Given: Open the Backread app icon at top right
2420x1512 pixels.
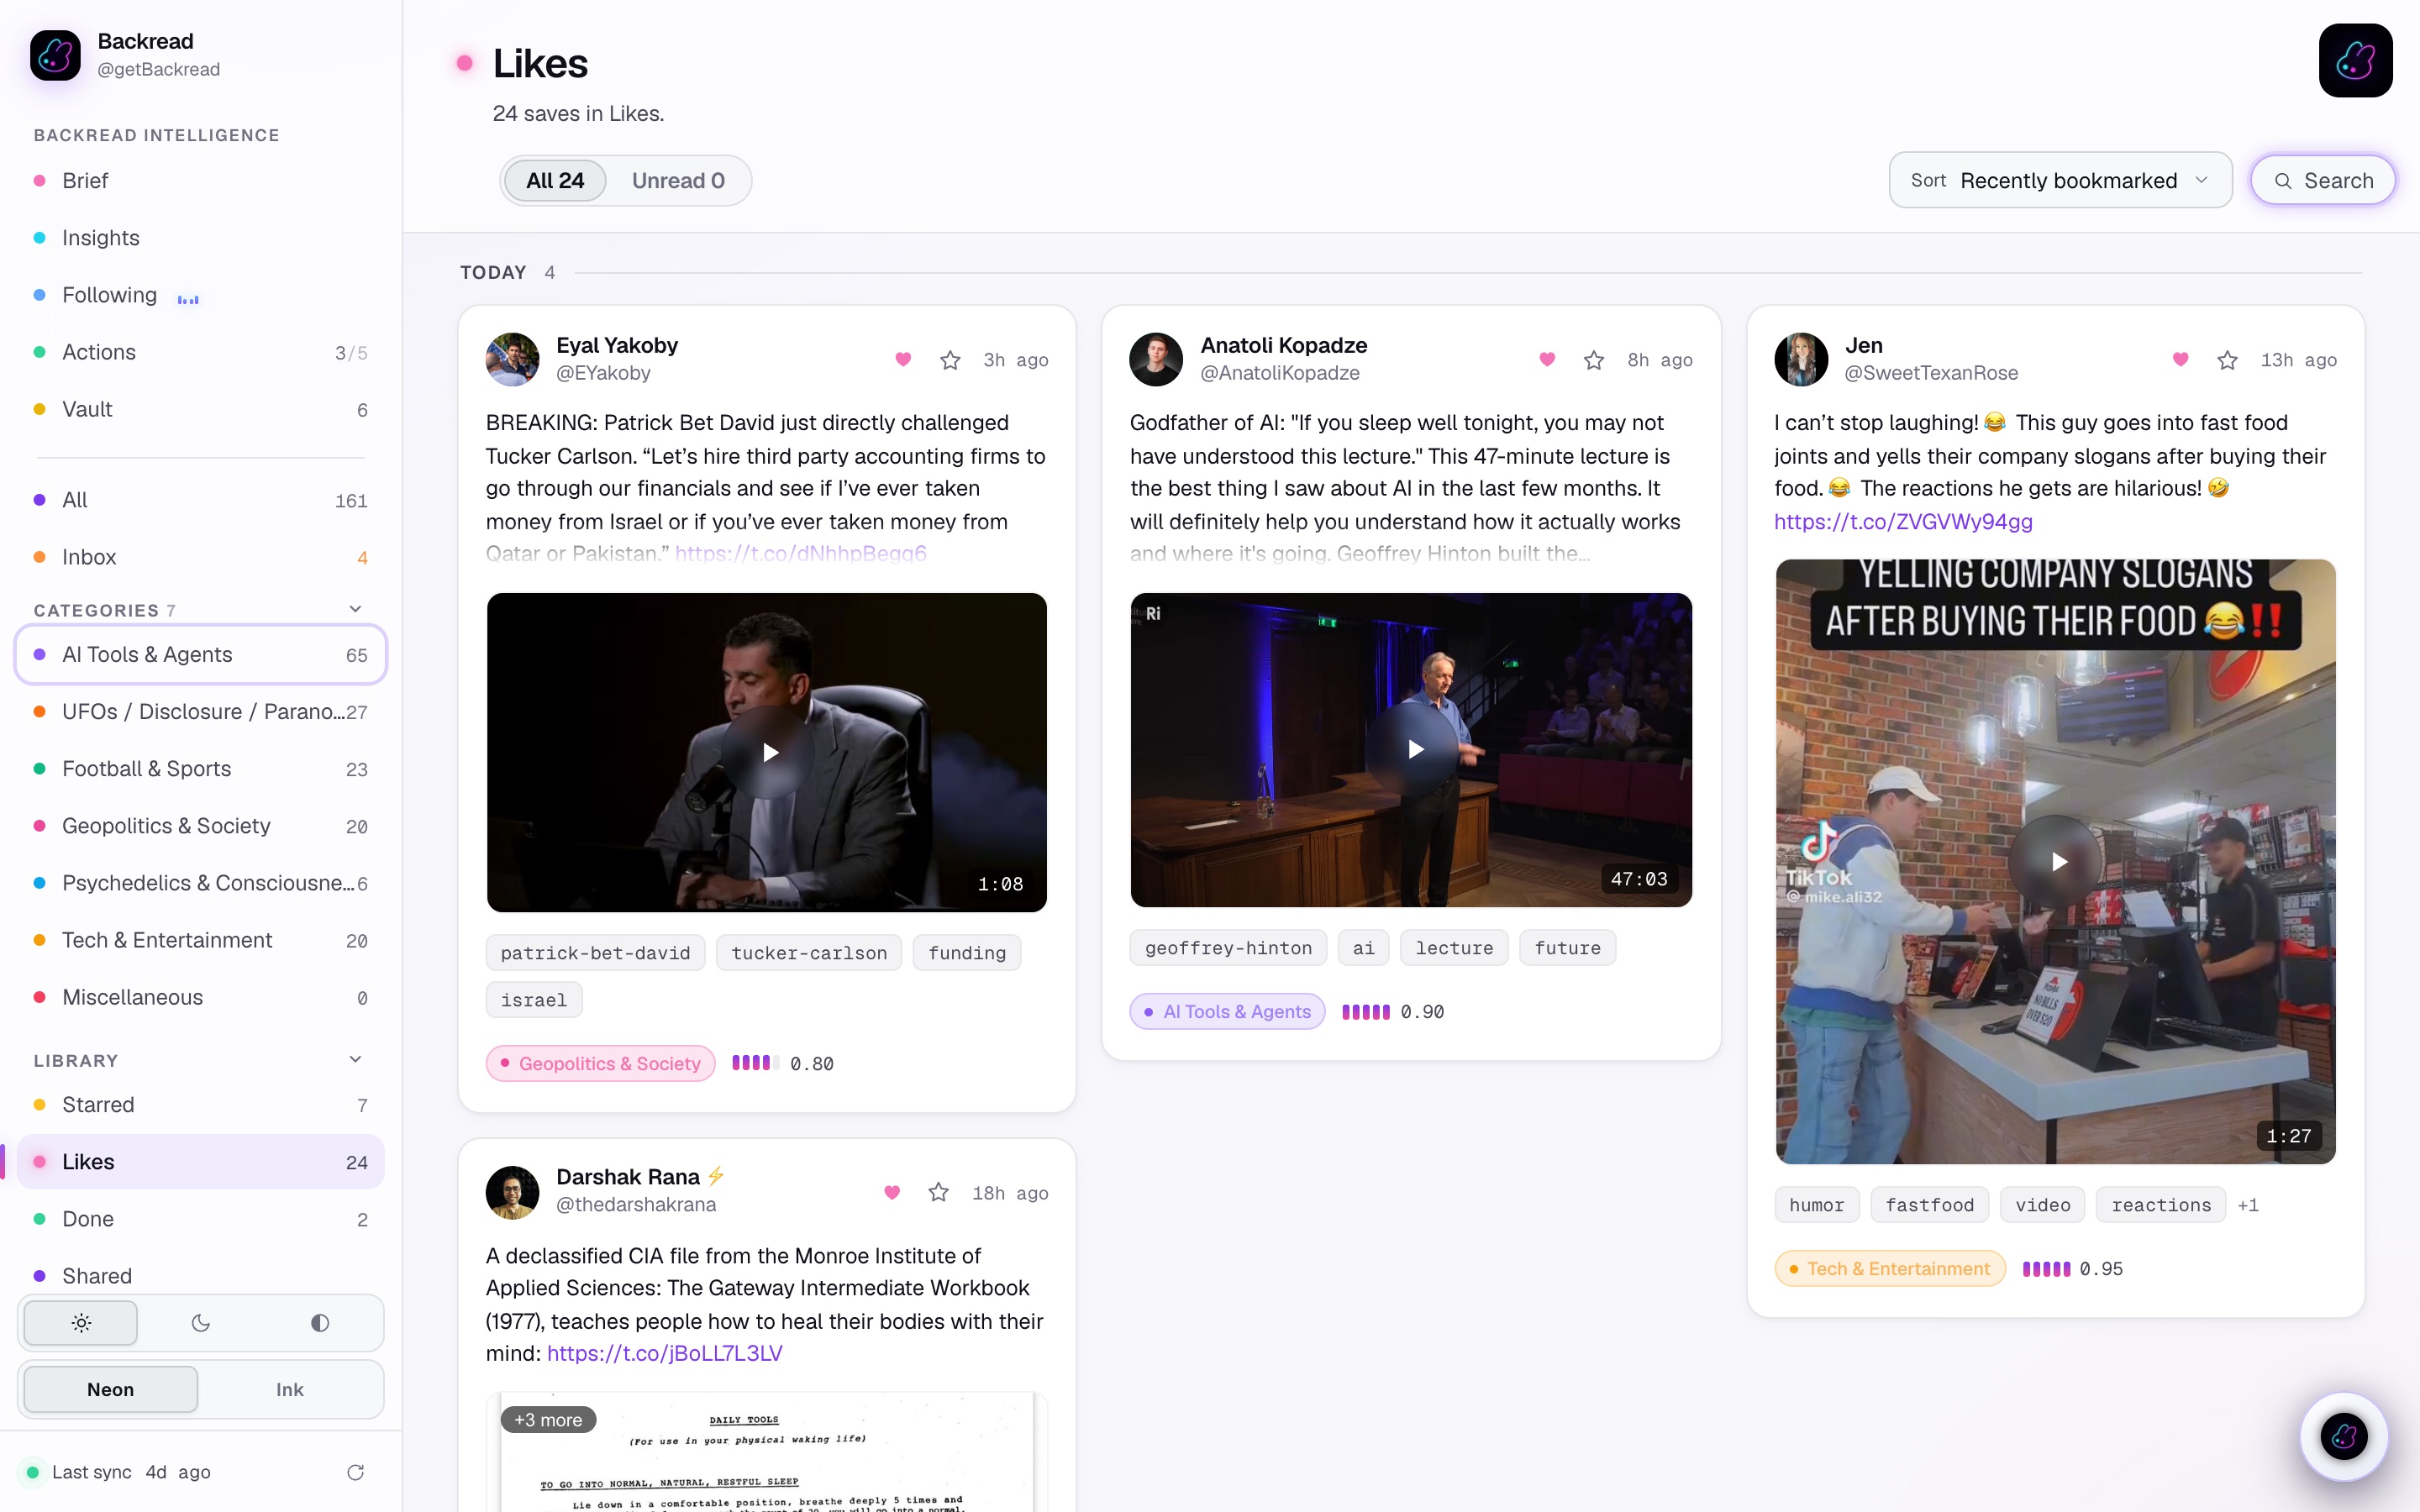Looking at the screenshot, I should tap(2355, 60).
